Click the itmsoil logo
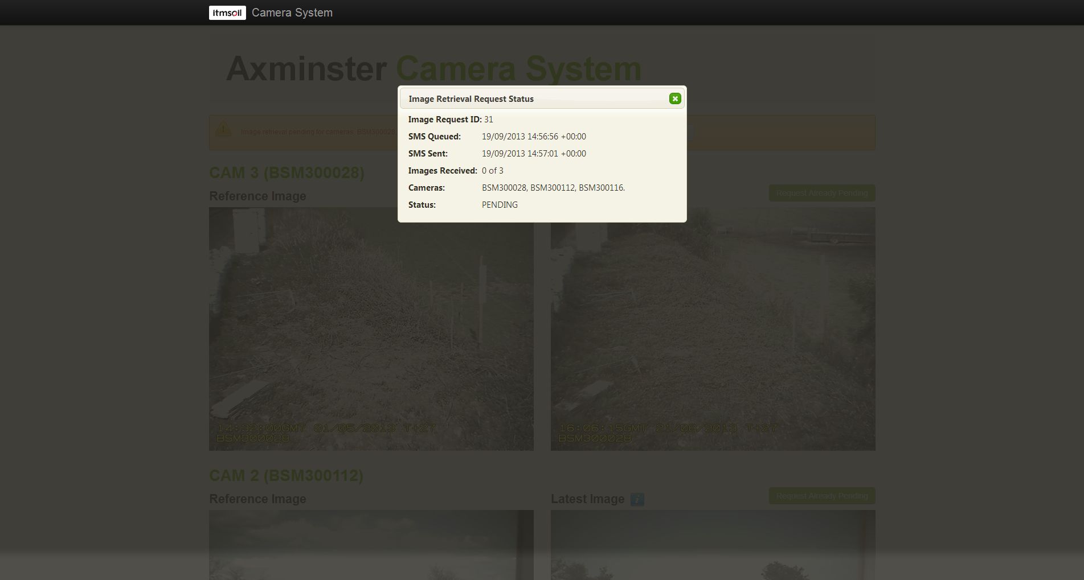Viewport: 1084px width, 580px height. point(227,13)
